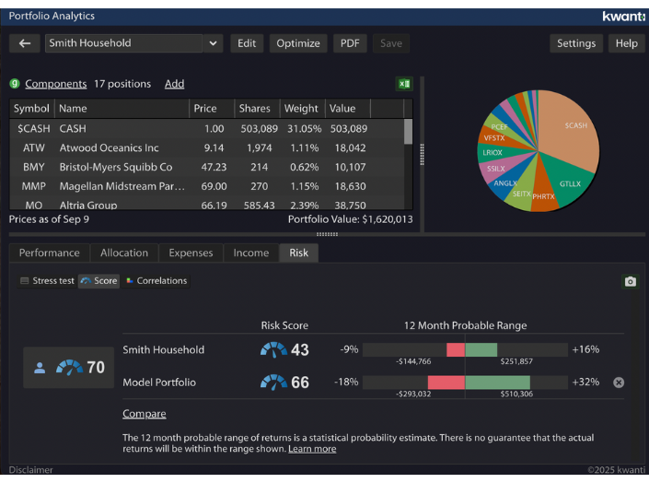
Task: Switch to Stress test view
Action: point(47,281)
